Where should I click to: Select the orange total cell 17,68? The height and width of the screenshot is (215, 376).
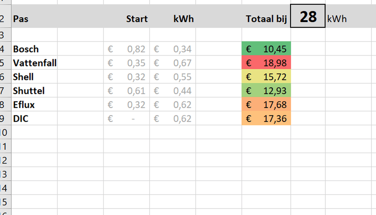click(x=266, y=104)
